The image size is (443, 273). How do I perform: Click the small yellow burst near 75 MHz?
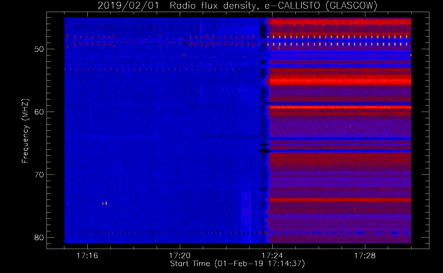pyautogui.click(x=105, y=203)
